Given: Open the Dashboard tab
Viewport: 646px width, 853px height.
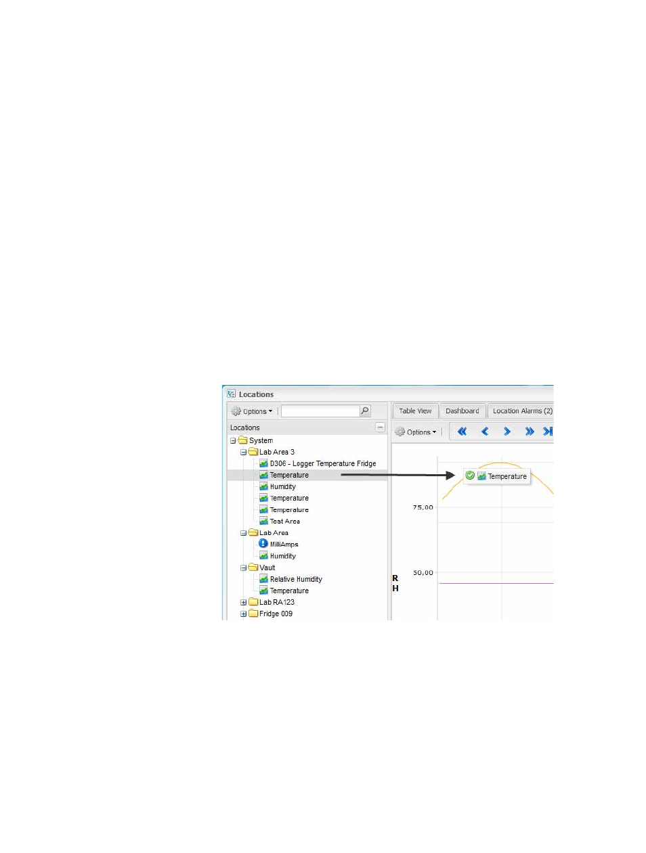Looking at the screenshot, I should coord(462,411).
